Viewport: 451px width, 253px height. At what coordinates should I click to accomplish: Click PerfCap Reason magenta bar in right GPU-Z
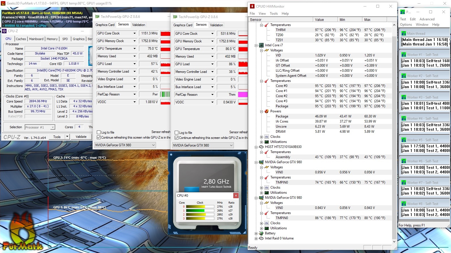(243, 95)
